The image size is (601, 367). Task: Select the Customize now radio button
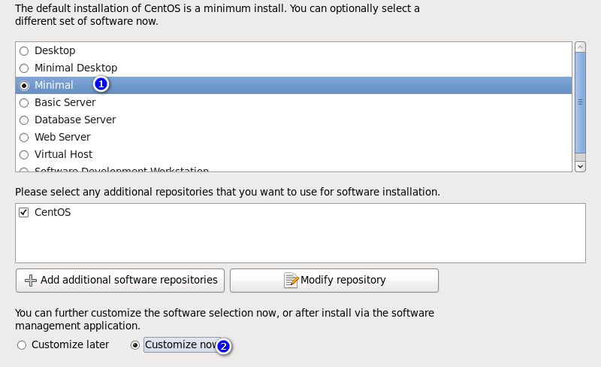point(135,345)
